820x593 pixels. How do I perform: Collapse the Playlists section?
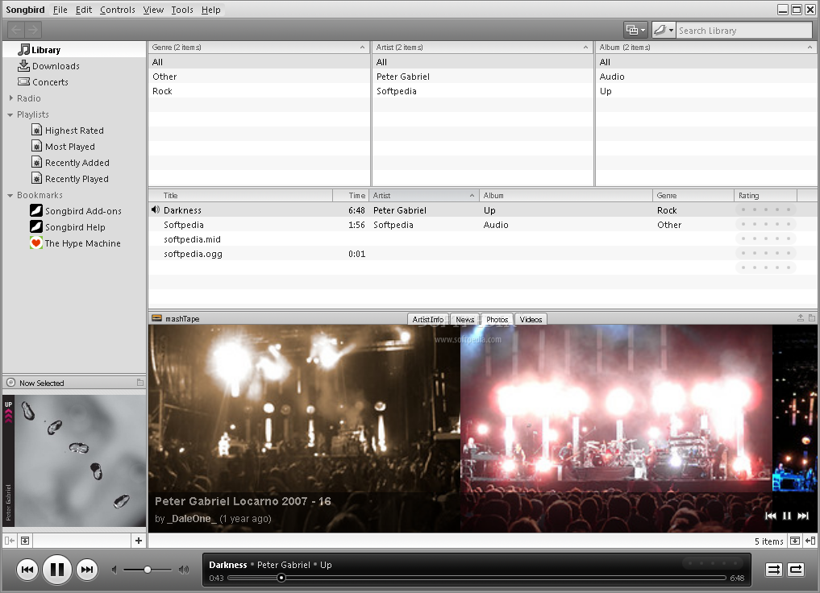click(10, 114)
